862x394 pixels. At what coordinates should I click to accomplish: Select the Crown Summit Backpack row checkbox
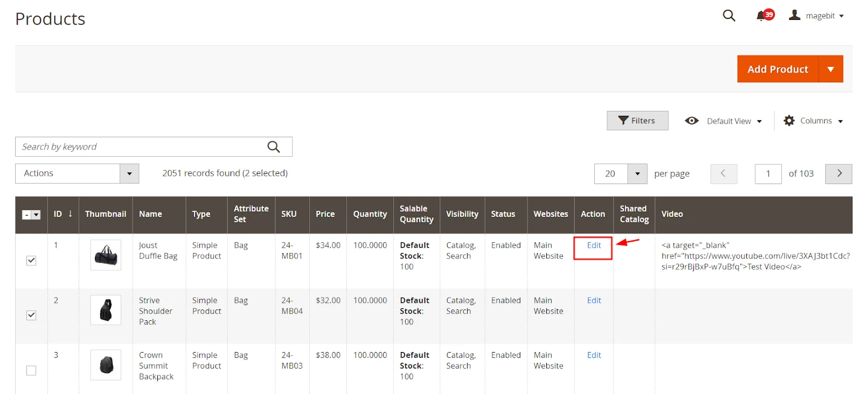31,371
